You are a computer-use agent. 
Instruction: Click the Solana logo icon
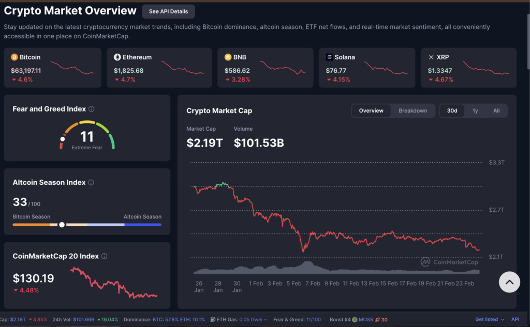[329, 57]
